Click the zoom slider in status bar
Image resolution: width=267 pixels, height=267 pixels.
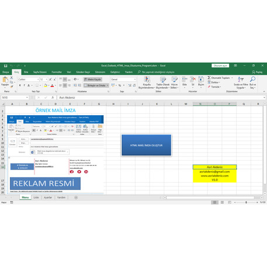pos(246,203)
